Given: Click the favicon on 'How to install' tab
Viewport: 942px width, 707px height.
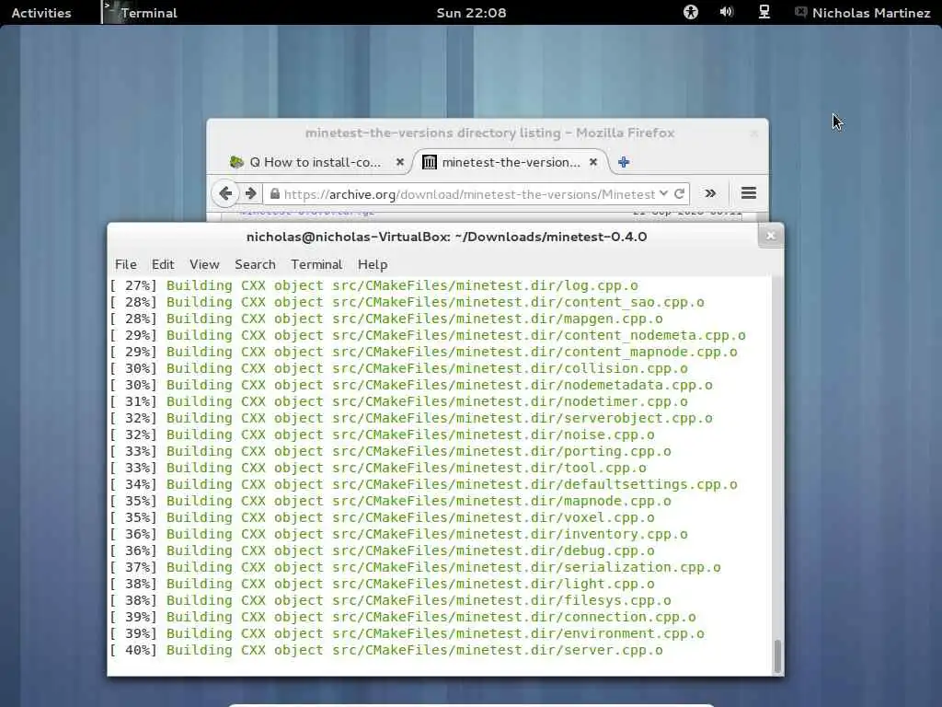Looking at the screenshot, I should (236, 162).
